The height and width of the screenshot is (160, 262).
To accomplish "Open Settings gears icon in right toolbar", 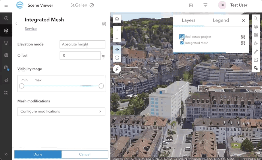I will point(256,68).
